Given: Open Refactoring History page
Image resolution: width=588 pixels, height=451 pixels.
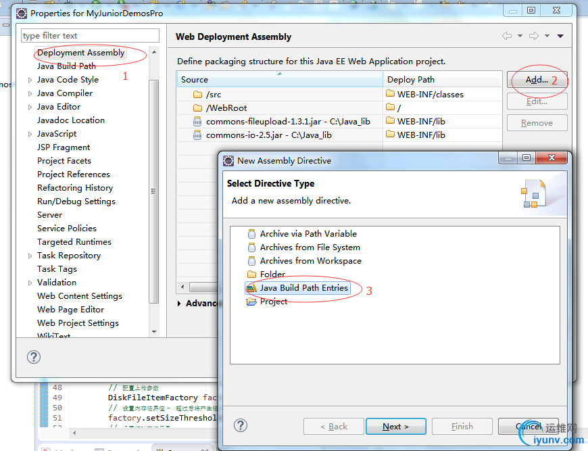Looking at the screenshot, I should 75,187.
